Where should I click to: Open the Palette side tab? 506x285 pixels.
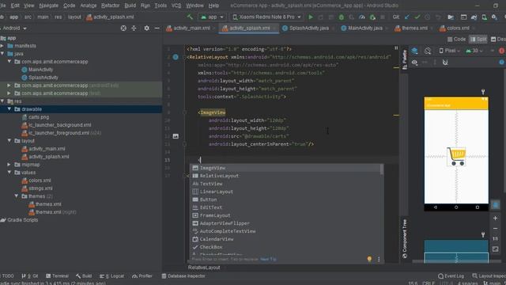coord(405,60)
